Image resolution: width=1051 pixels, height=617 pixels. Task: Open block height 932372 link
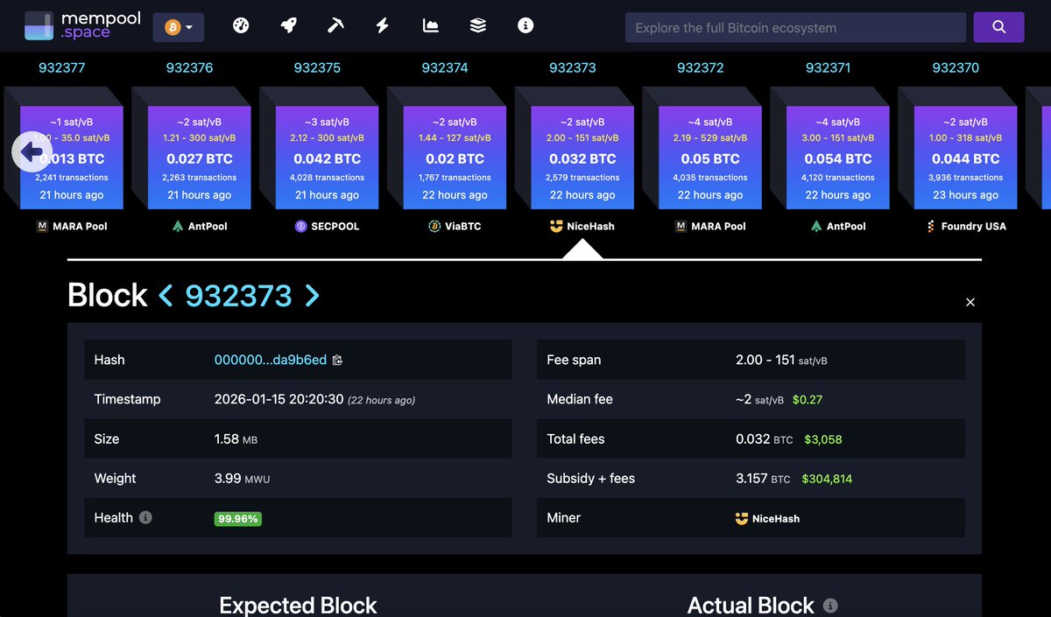[x=701, y=67]
